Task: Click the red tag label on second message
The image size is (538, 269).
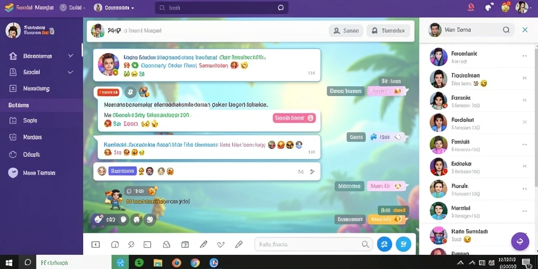Action: click(108, 92)
